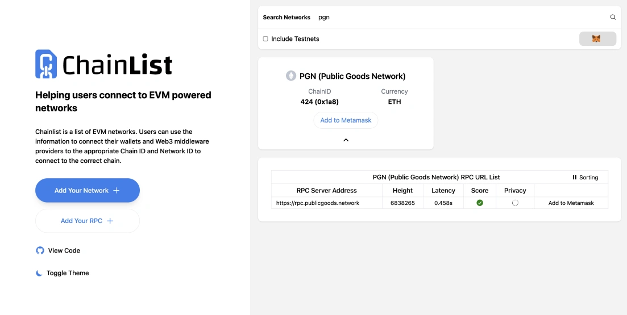The height and width of the screenshot is (315, 627).
Task: Click the Currency label in PGN card
Action: pos(395,91)
